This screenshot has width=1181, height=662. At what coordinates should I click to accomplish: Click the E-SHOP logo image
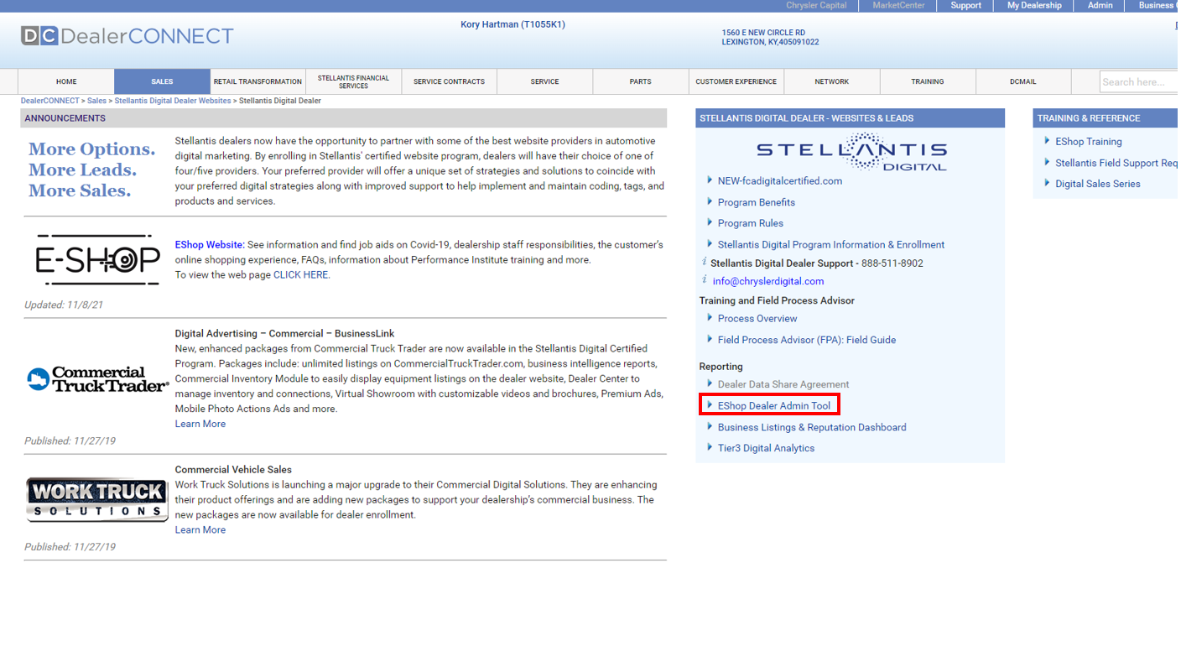(x=97, y=260)
